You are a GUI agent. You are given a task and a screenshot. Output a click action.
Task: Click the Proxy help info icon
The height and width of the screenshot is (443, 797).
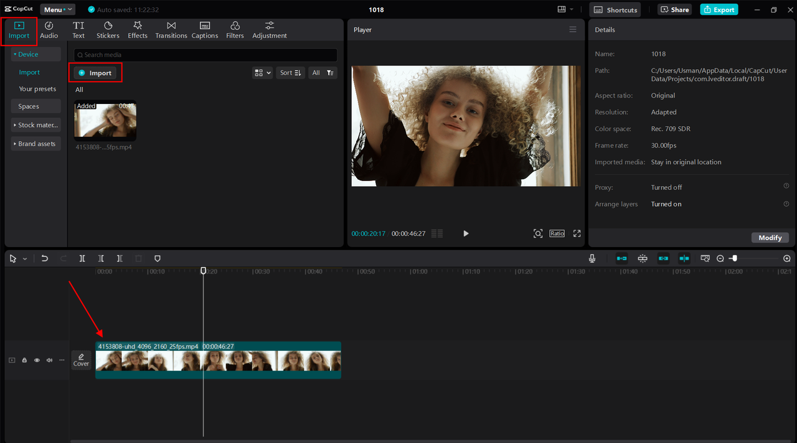pyautogui.click(x=786, y=186)
